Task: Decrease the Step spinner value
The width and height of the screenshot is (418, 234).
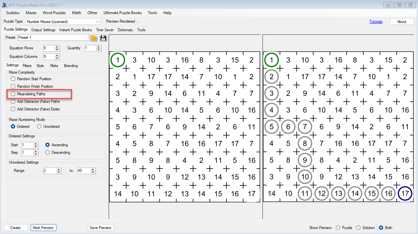Action: click(36, 154)
